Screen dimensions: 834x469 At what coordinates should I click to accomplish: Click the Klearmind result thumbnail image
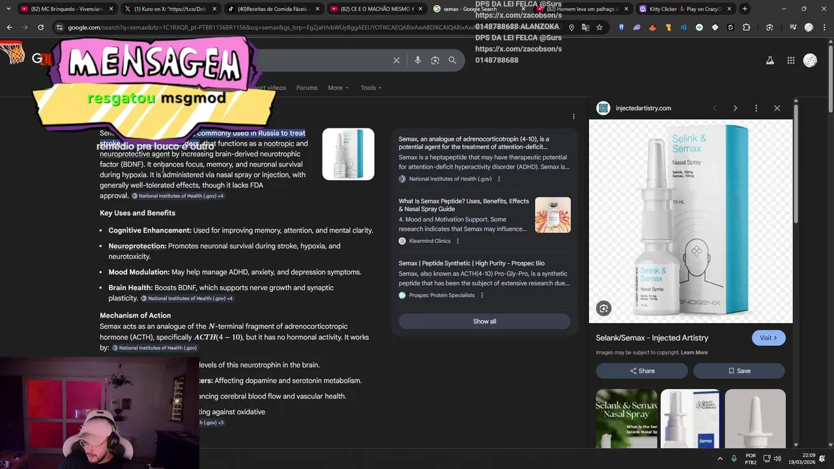click(x=553, y=215)
